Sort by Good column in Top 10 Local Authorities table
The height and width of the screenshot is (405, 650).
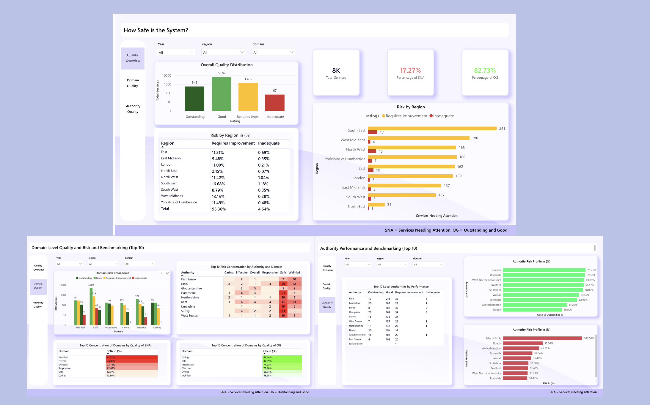click(x=389, y=292)
